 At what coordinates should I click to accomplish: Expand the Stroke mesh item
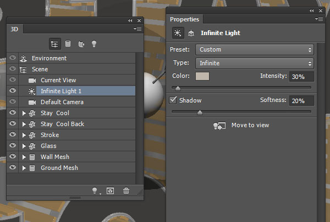click(24, 135)
